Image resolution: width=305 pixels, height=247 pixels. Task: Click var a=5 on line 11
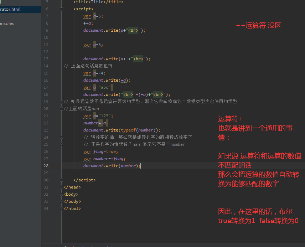[x=93, y=45]
